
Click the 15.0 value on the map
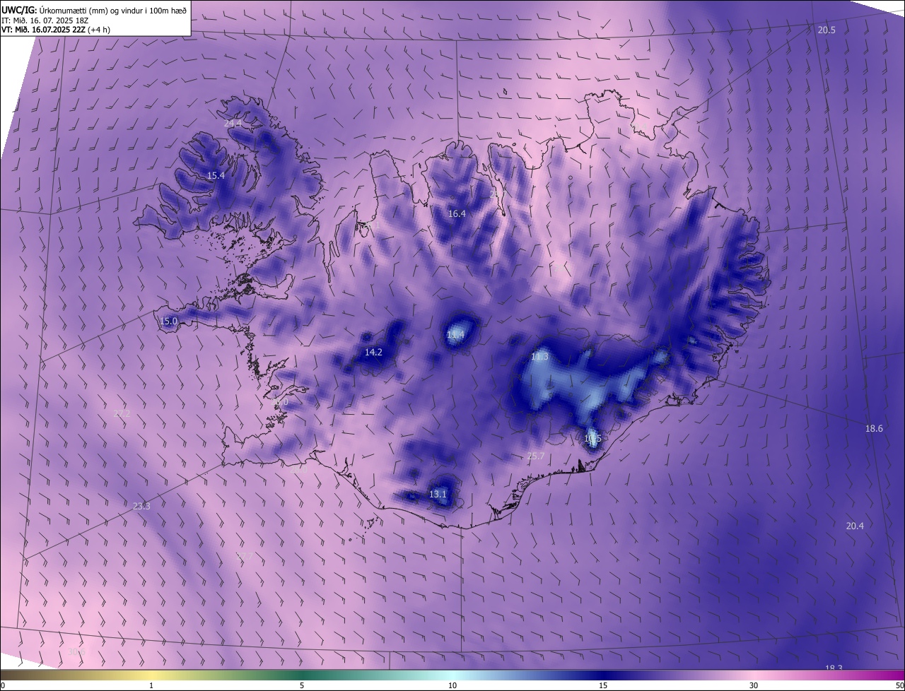click(x=168, y=321)
